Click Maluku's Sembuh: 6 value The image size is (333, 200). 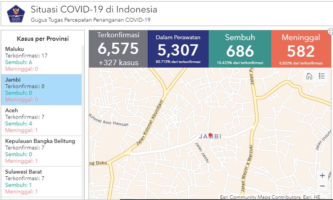tap(19, 62)
